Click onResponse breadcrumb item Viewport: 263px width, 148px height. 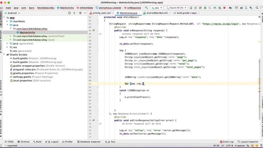pyautogui.click(x=132, y=8)
